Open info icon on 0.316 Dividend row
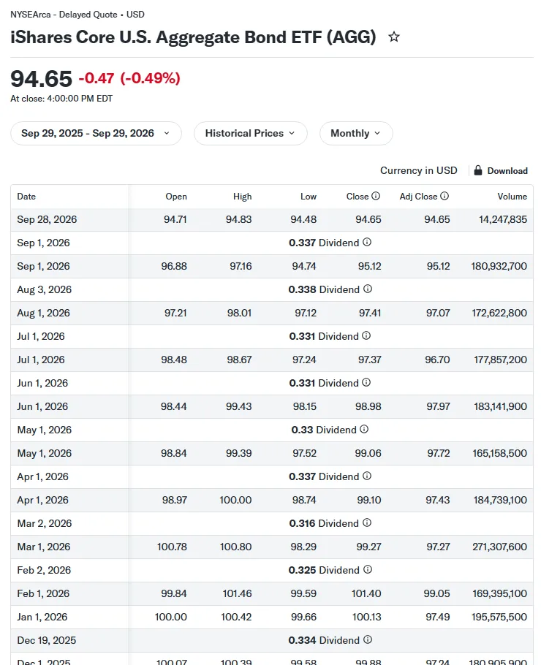Image resolution: width=541 pixels, height=665 pixels. 367,523
